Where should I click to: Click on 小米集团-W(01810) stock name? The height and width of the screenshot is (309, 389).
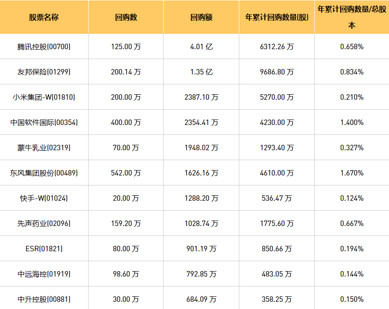[44, 97]
